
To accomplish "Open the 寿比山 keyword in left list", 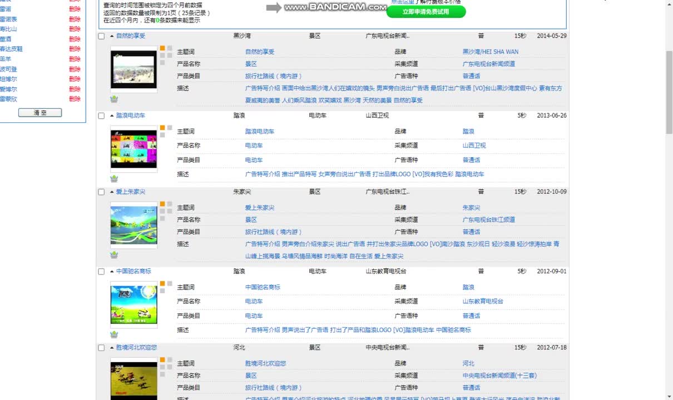I will point(8,29).
